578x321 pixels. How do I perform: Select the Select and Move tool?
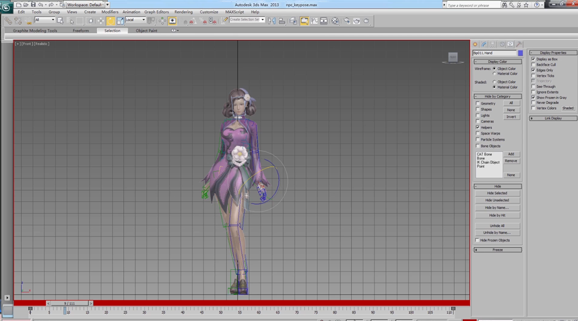(100, 21)
